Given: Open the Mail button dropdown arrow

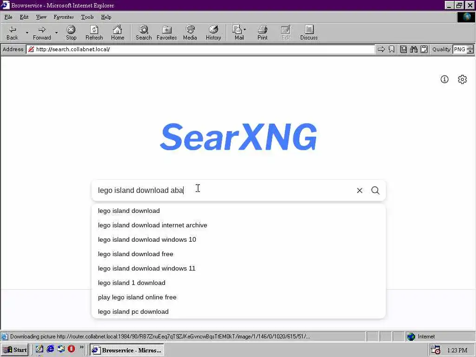Looking at the screenshot, I should click(245, 29).
